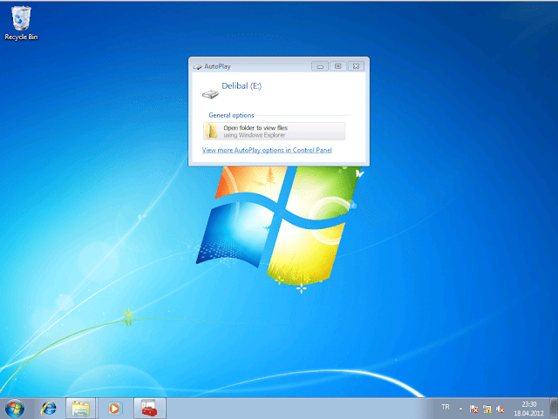The width and height of the screenshot is (558, 419).
Task: Minimize the AutoPlay dialog
Action: [x=321, y=65]
